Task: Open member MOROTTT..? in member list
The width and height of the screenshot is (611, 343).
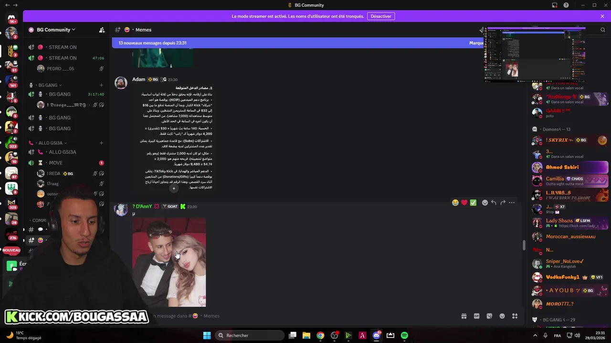Action: coord(570,304)
